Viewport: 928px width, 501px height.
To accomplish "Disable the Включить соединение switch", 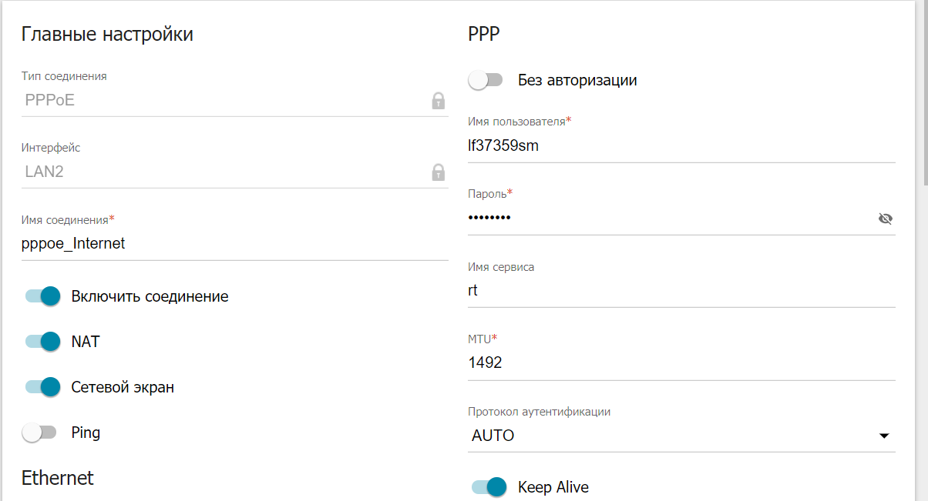I will coord(42,296).
